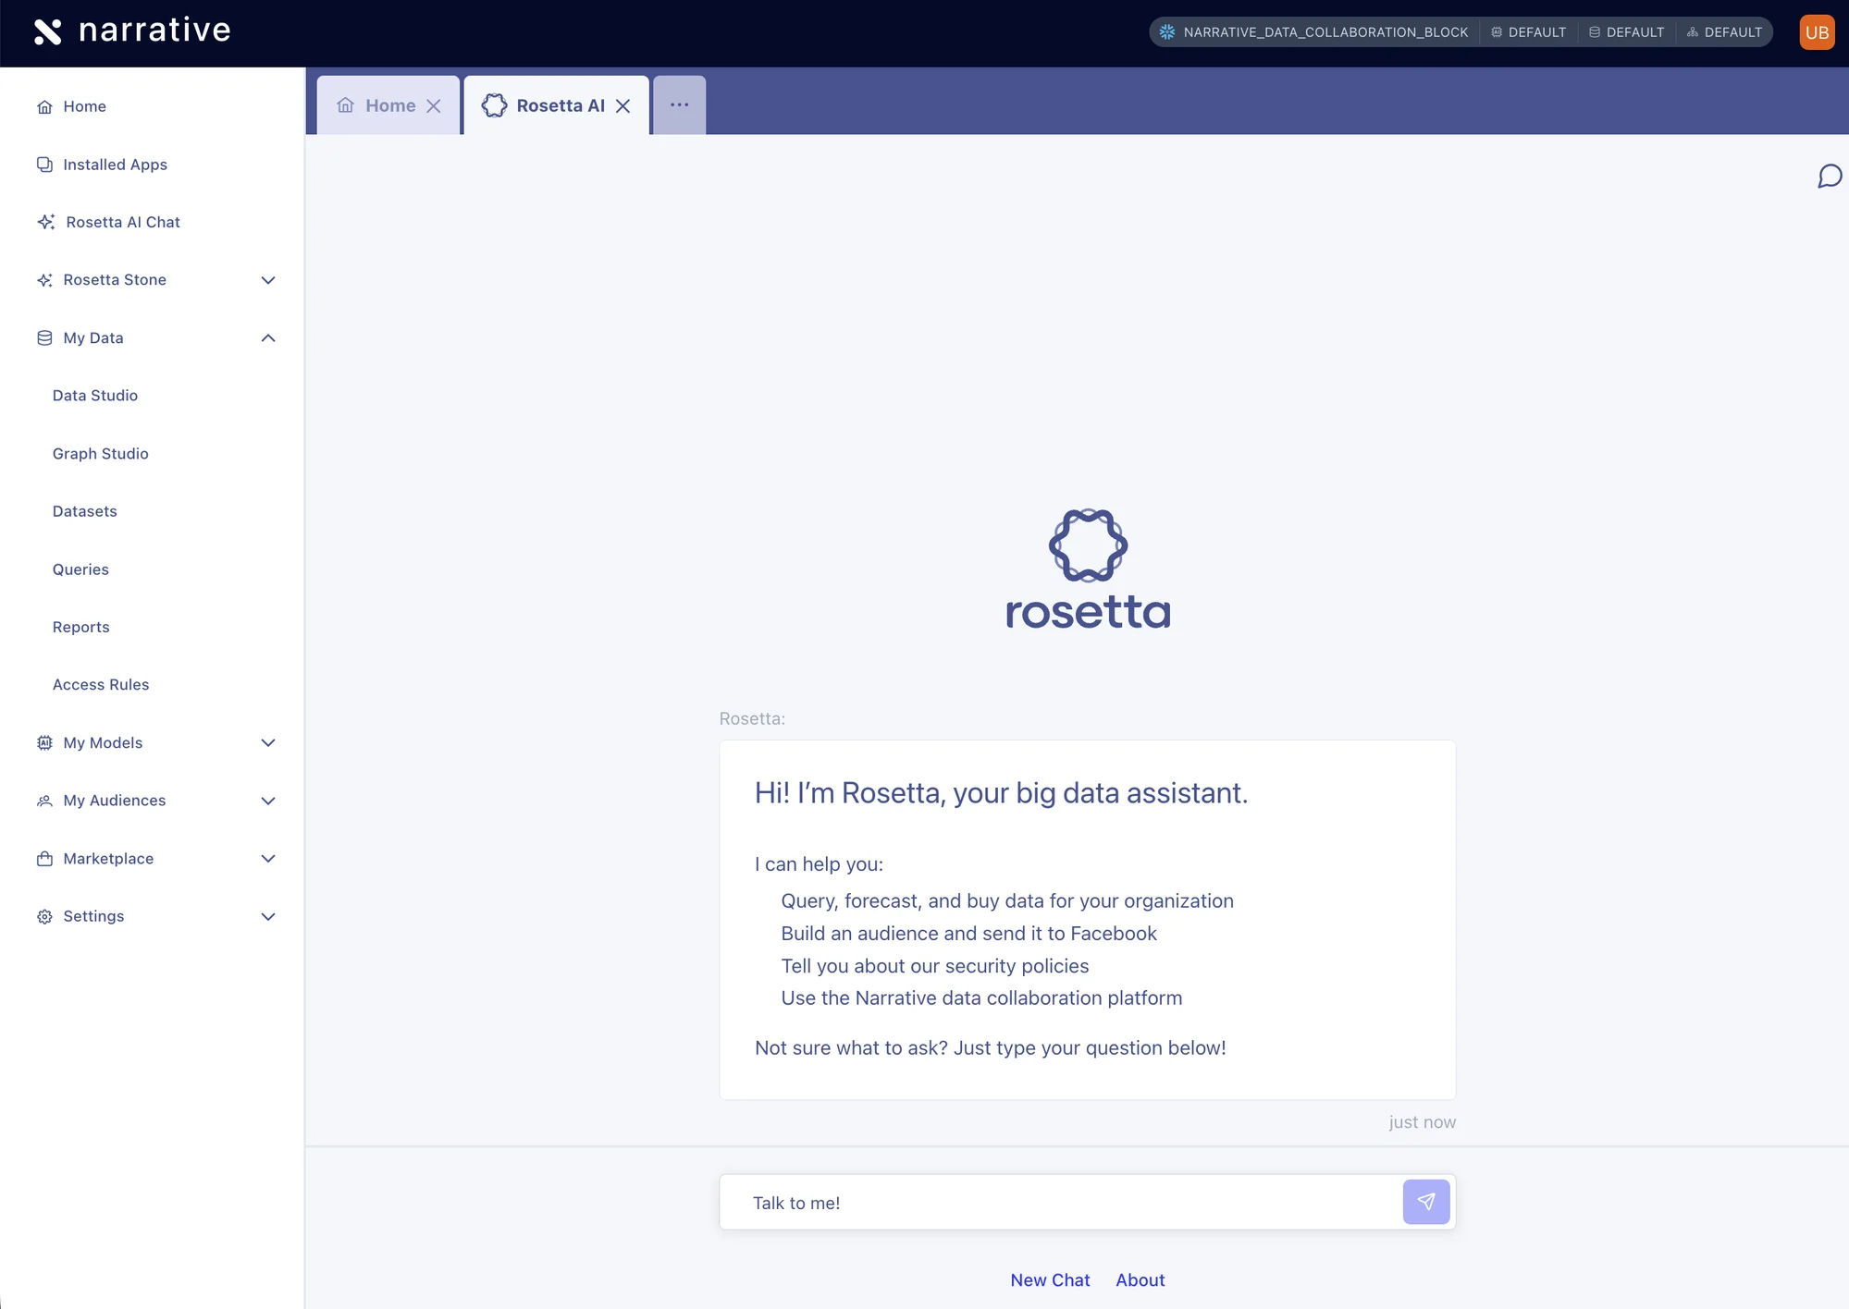Click the Installed Apps sidebar icon
The image size is (1849, 1309).
[x=44, y=165]
